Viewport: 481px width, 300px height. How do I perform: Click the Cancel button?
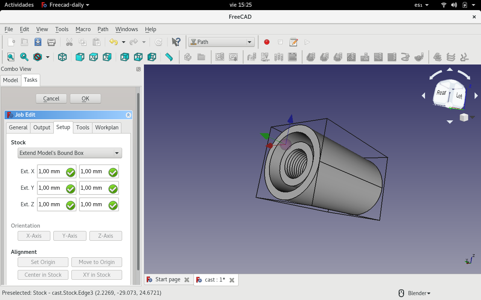click(x=51, y=99)
